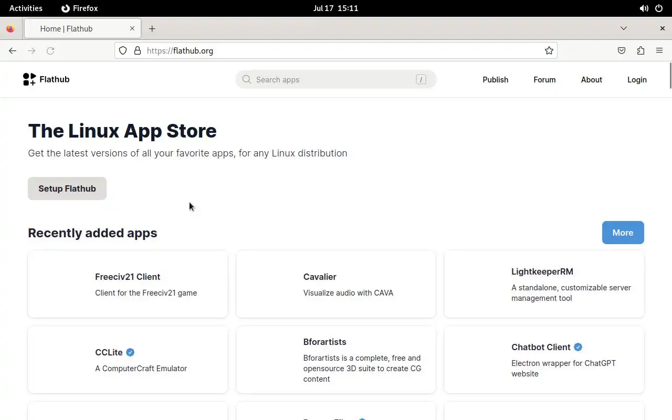This screenshot has width=672, height=420.
Task: Click the Firefox View pinned icon
Action: pos(10,29)
